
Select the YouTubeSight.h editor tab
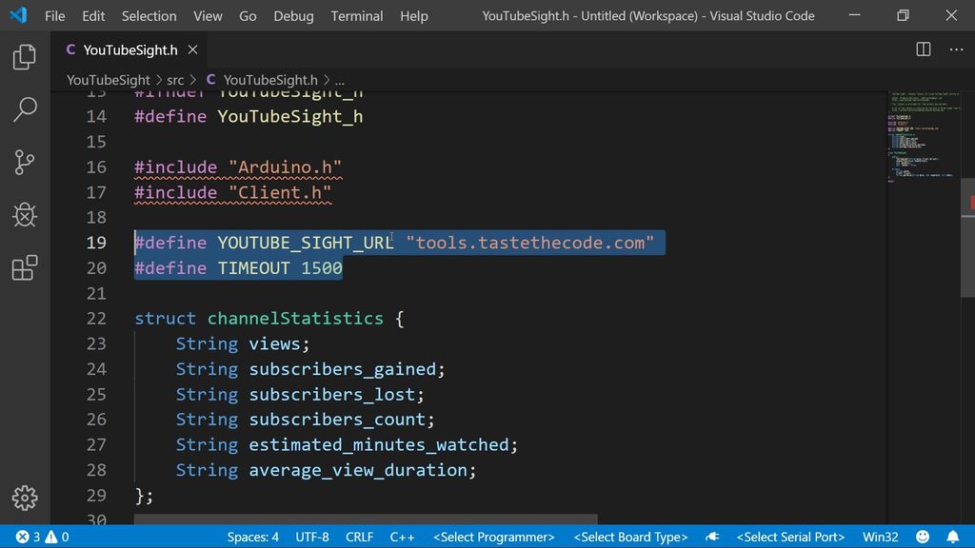[x=129, y=49]
